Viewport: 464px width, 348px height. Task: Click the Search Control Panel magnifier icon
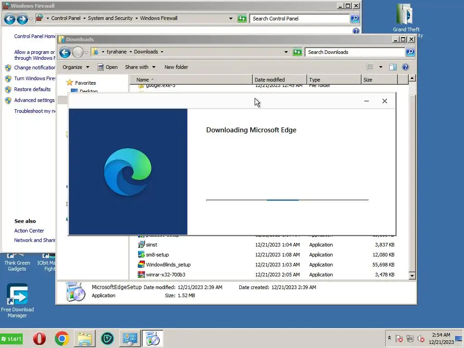354,18
